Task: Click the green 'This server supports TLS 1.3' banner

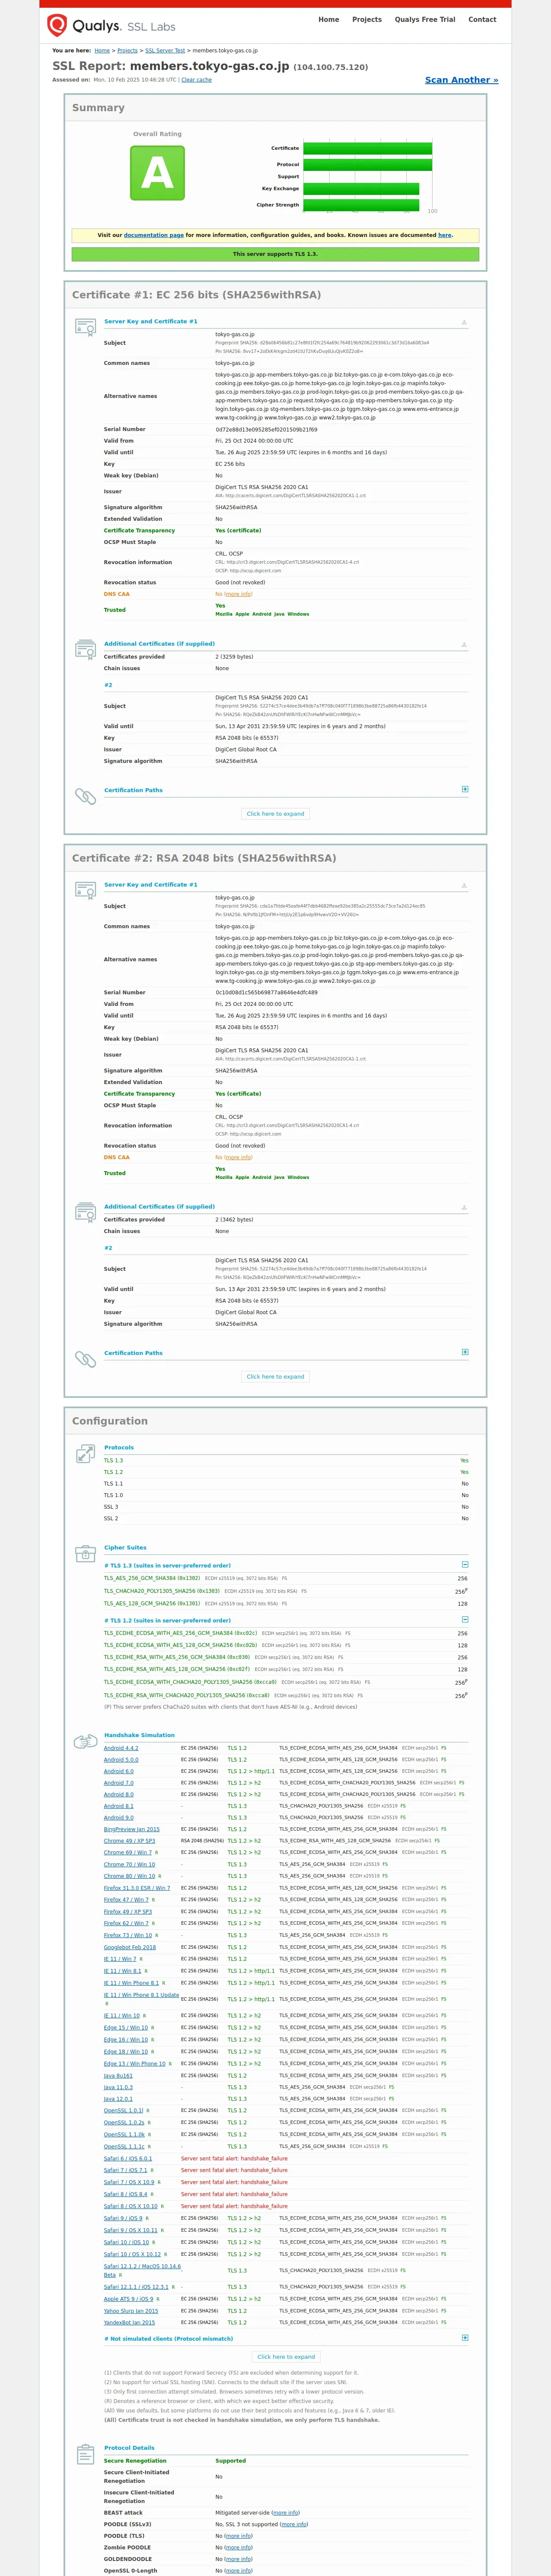Action: tap(275, 254)
